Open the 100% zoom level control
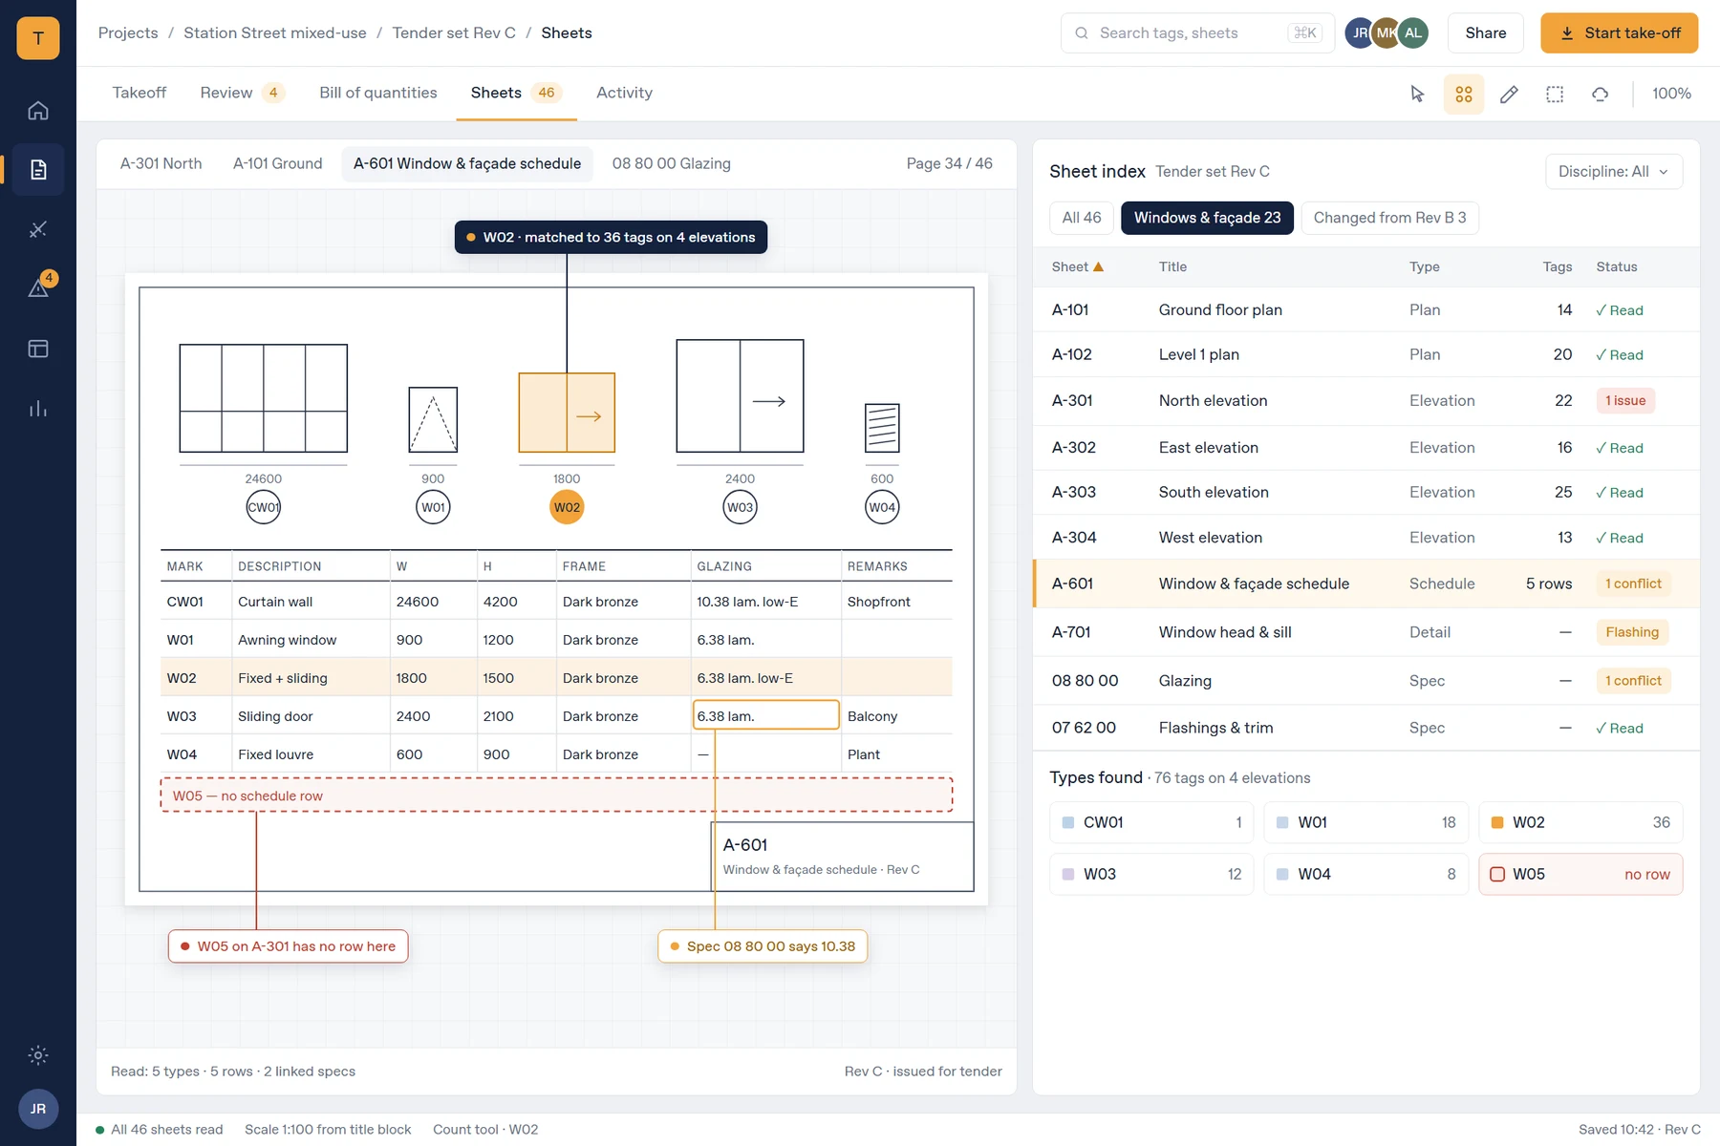 pyautogui.click(x=1671, y=94)
